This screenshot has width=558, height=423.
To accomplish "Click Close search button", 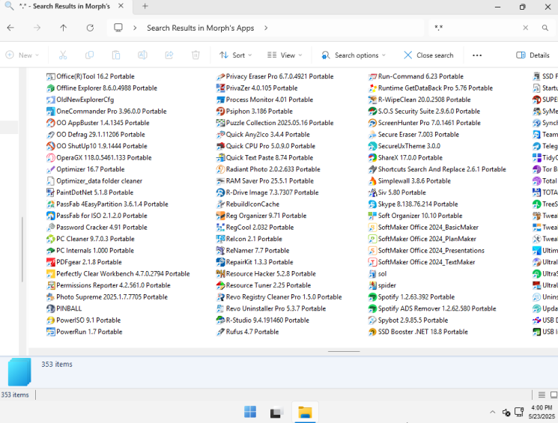I will coord(428,55).
